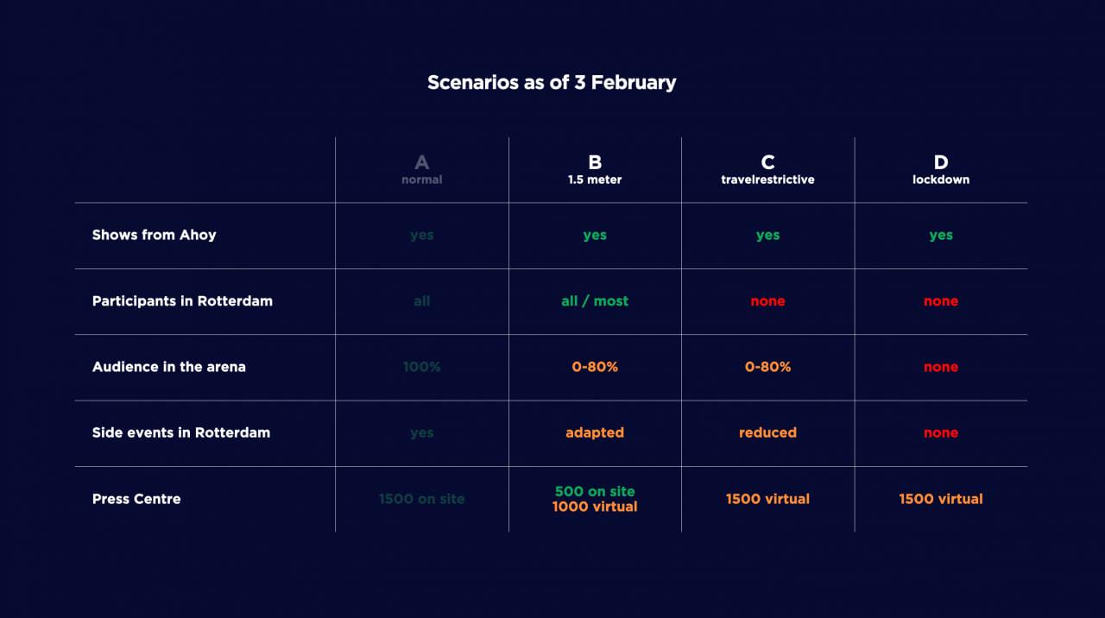Click the 'Side events in Rotterdam' row label
The image size is (1105, 618).
point(181,432)
